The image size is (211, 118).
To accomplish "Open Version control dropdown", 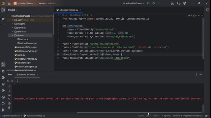I will (x=47, y=3).
